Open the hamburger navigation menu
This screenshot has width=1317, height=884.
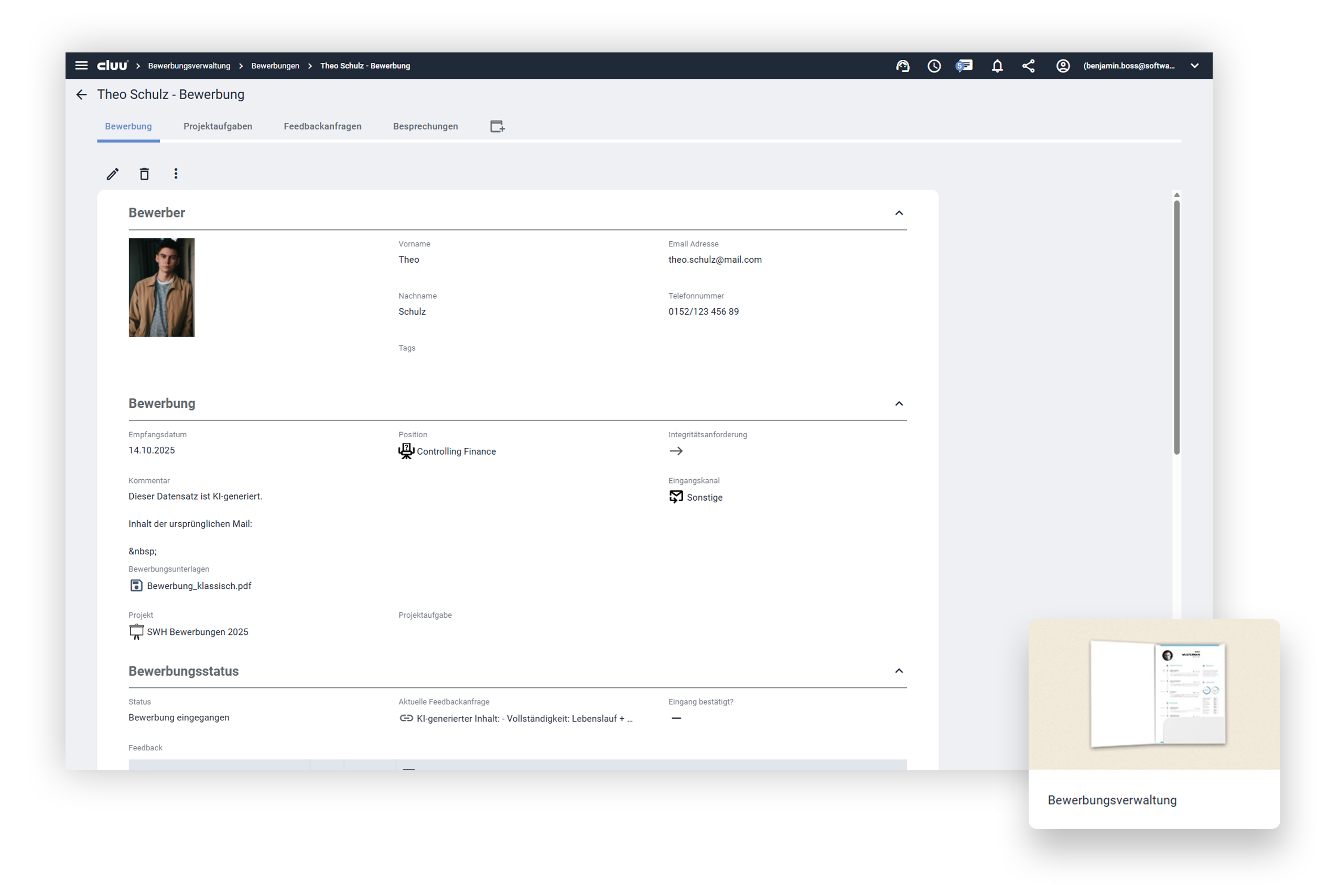(81, 66)
